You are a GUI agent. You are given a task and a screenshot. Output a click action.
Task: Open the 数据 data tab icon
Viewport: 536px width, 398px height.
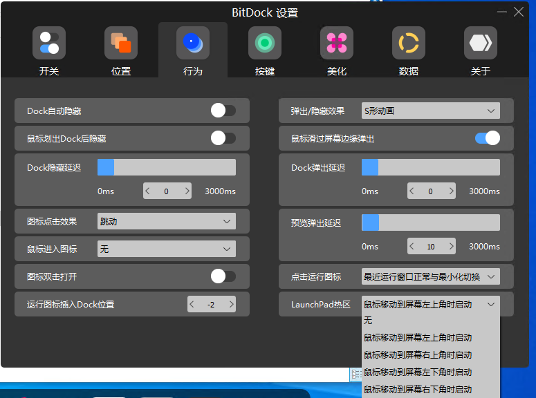tap(409, 43)
